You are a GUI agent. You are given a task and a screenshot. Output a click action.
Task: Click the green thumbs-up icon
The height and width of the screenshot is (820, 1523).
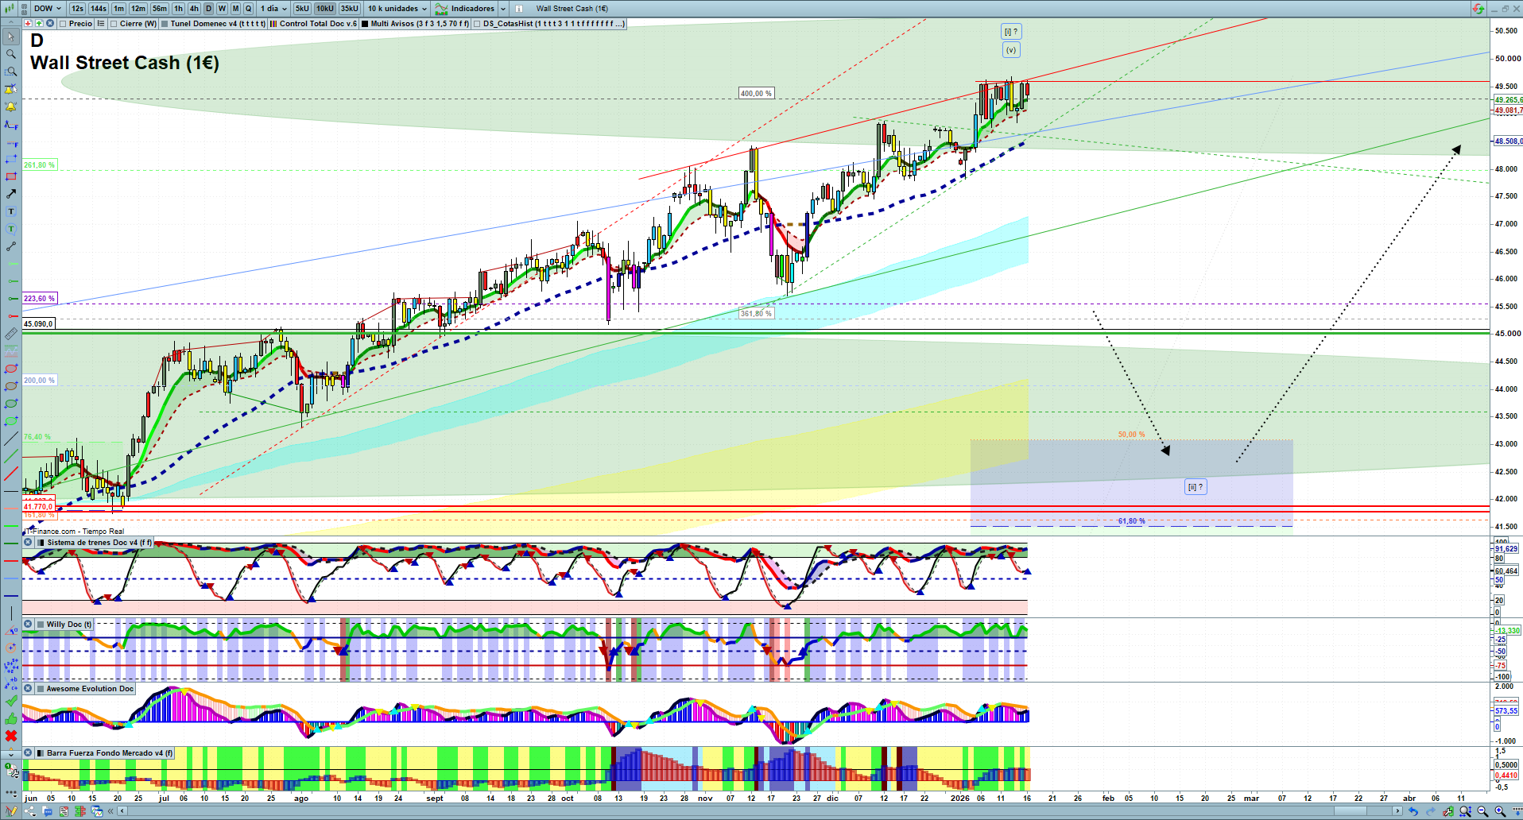11,718
